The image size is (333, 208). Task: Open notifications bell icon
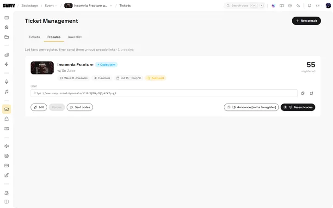pyautogui.click(x=309, y=6)
